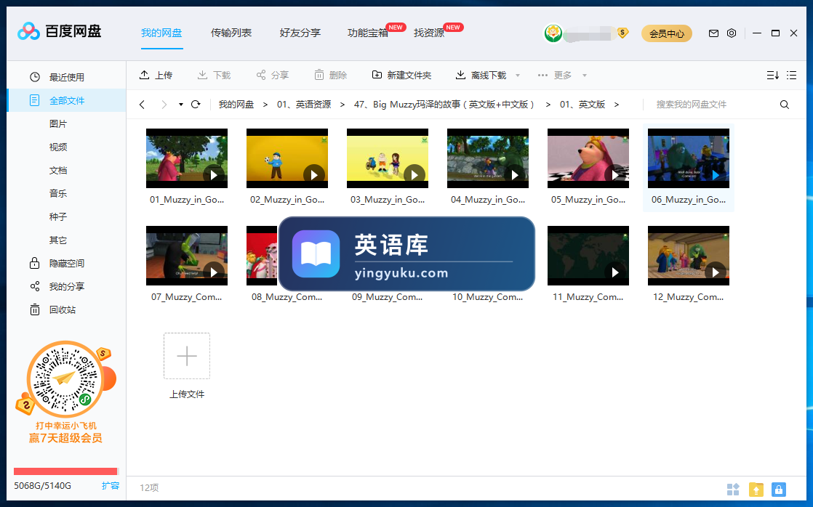Select 全部文件 in the sidebar
Image resolution: width=813 pixels, height=507 pixels.
tap(66, 100)
